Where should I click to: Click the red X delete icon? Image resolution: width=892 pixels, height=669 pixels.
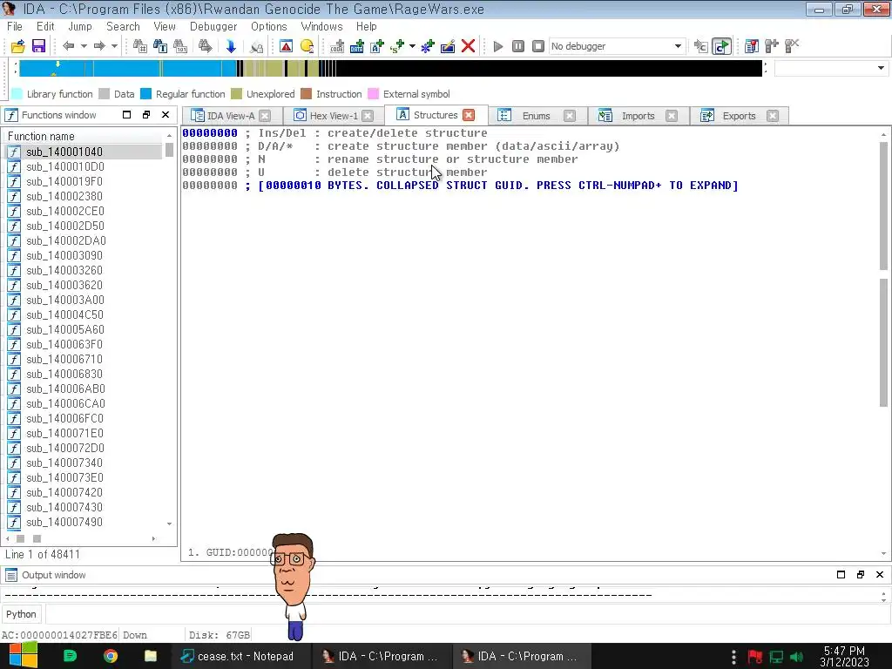click(468, 46)
